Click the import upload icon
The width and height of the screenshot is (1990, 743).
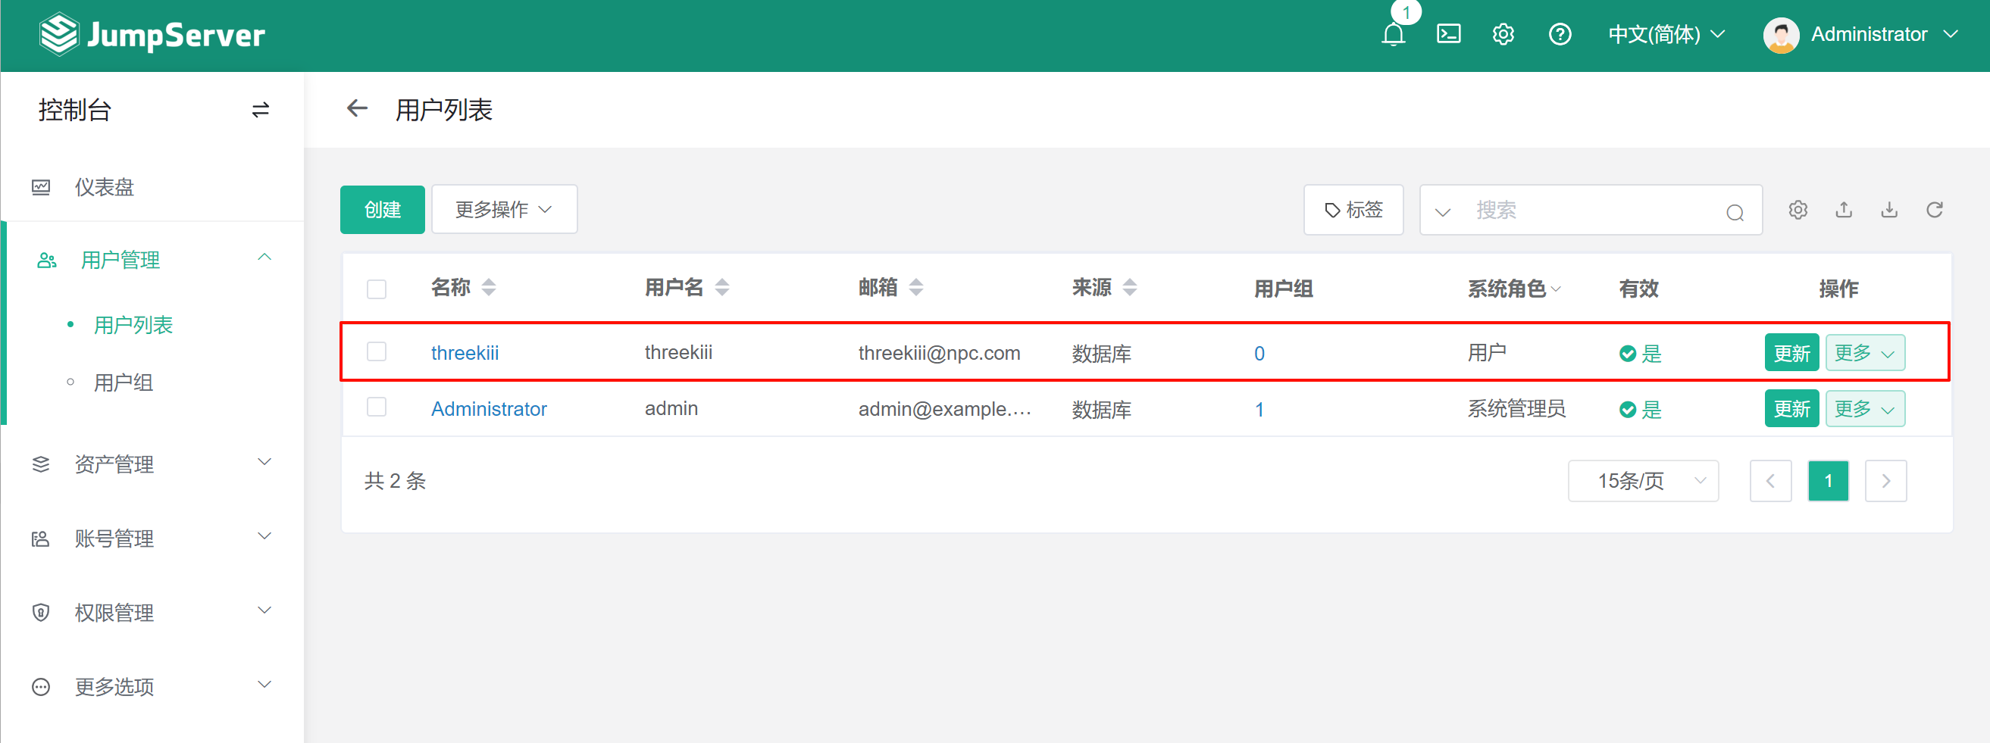click(1843, 210)
